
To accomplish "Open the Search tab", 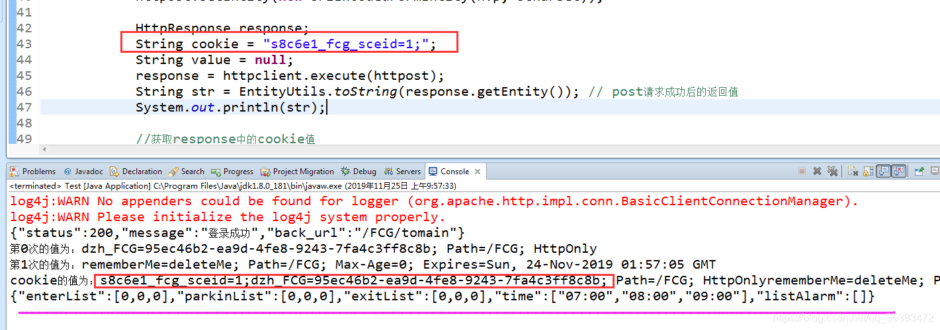I will (x=187, y=172).
